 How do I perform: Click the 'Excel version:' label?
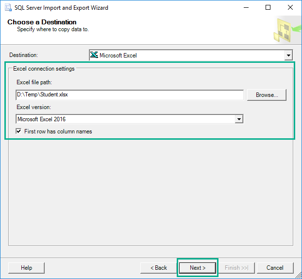pyautogui.click(x=34, y=107)
